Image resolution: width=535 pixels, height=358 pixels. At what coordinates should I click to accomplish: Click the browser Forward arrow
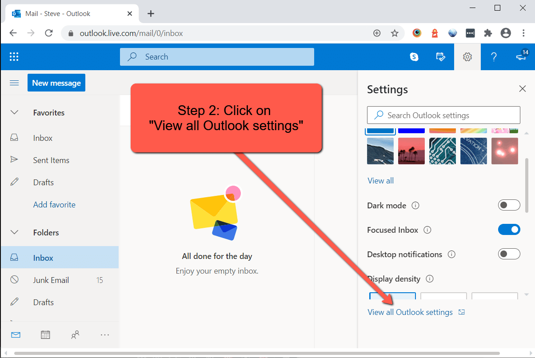(x=31, y=33)
